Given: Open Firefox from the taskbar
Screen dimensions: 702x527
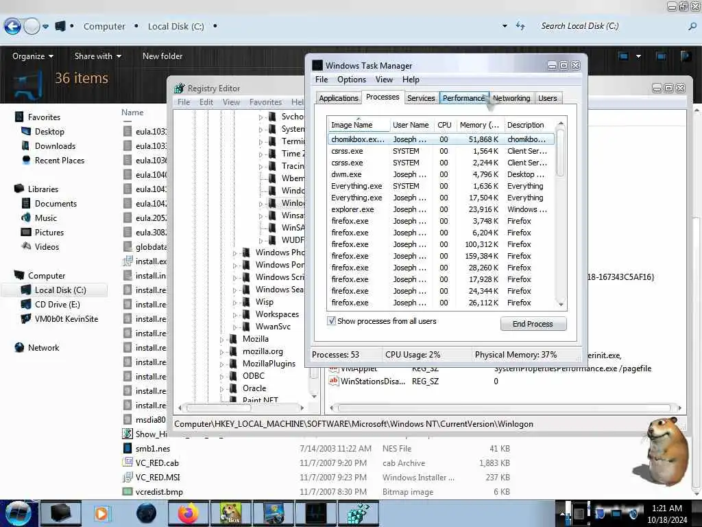Looking at the screenshot, I should 188,513.
